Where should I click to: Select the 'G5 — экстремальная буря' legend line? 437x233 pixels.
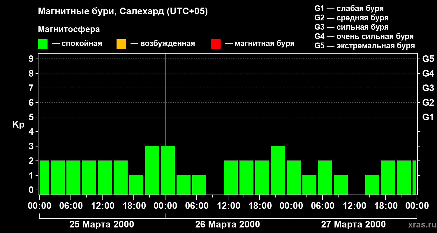tap(364, 46)
